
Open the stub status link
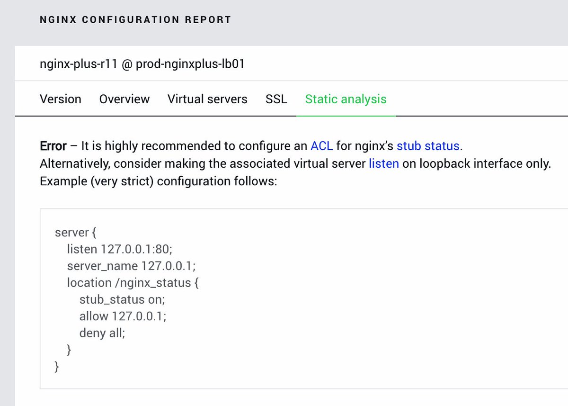point(428,145)
